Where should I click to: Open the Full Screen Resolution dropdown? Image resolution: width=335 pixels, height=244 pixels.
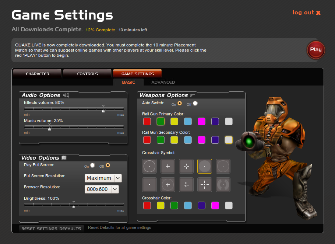[x=103, y=178]
